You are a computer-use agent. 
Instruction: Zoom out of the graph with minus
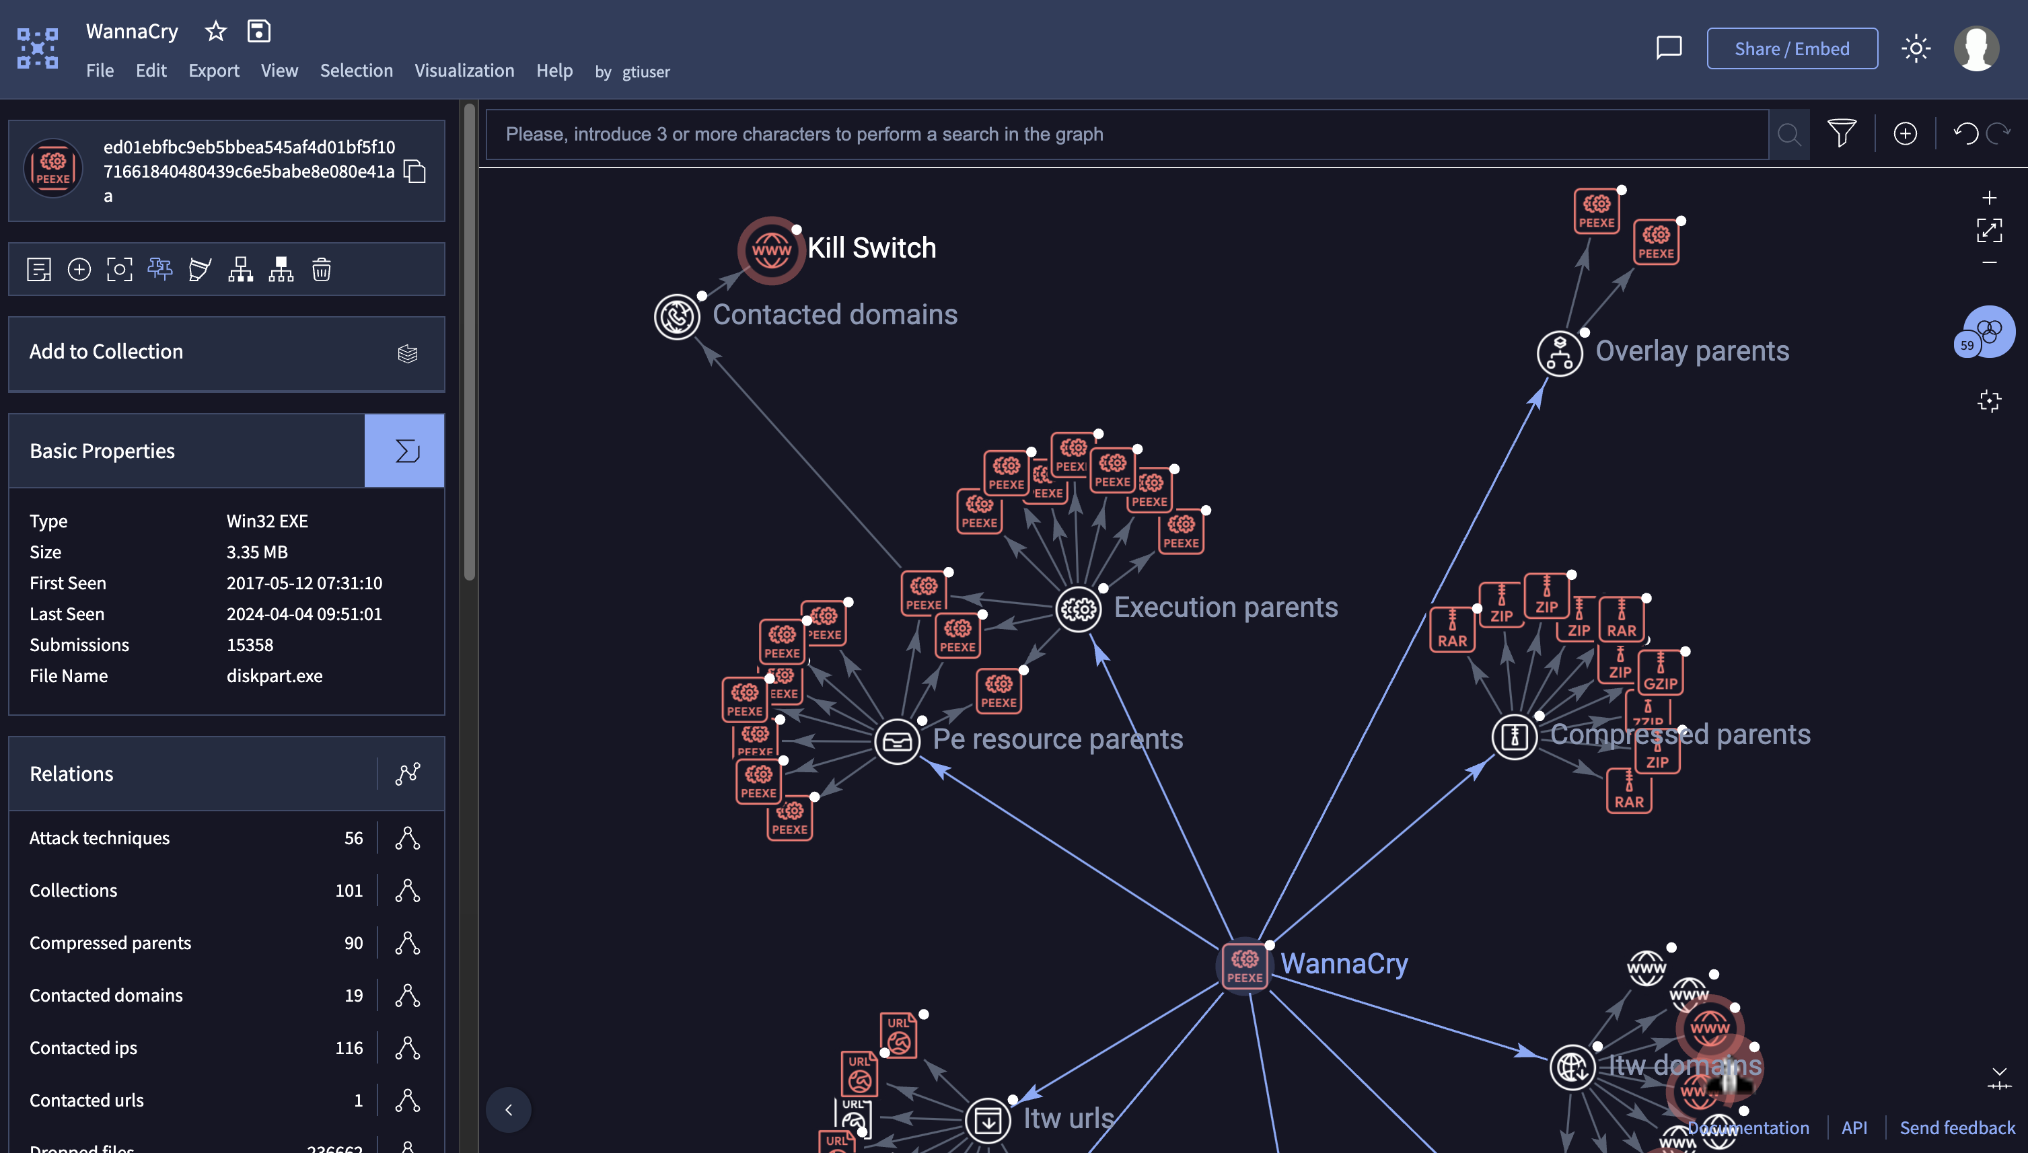[1989, 262]
